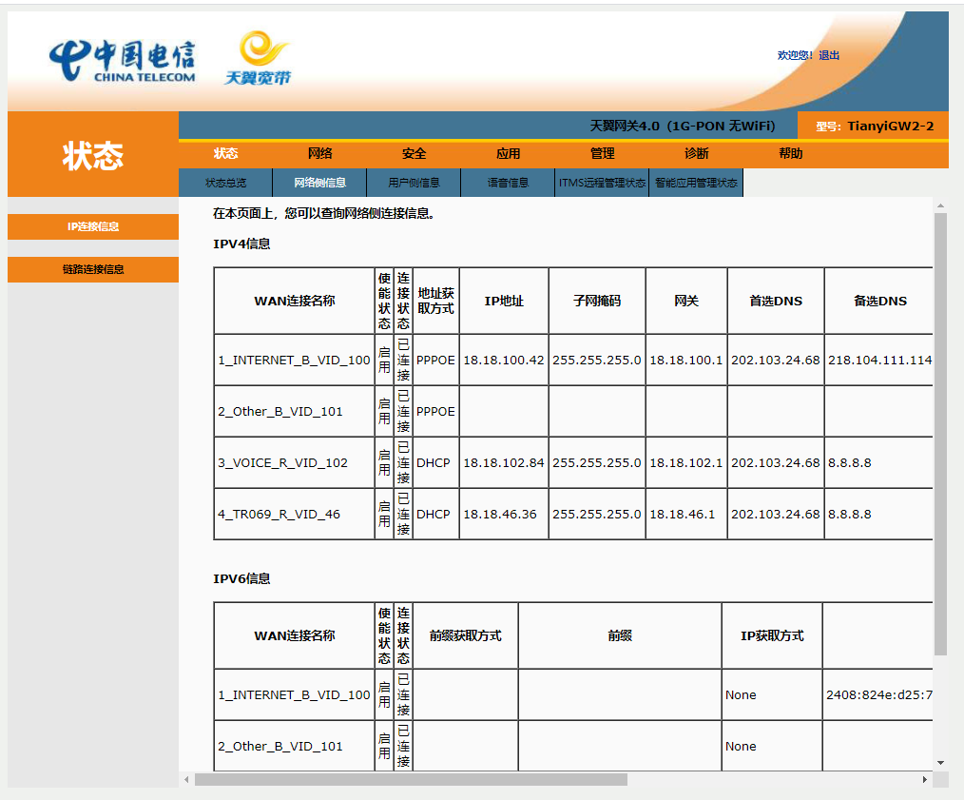Screen dimensions: 964x800
Task: Click gateway value 18.18.102.1
Action: [686, 462]
